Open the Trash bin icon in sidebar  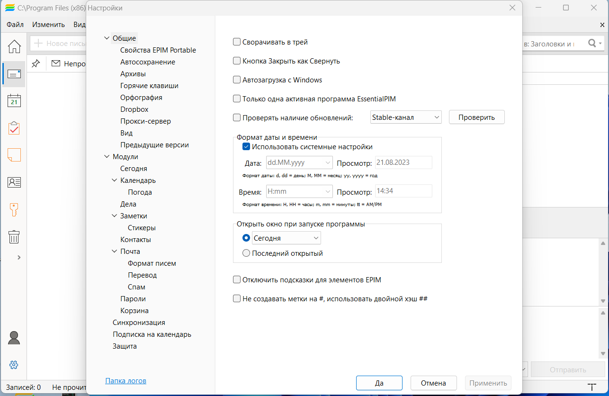click(x=14, y=236)
